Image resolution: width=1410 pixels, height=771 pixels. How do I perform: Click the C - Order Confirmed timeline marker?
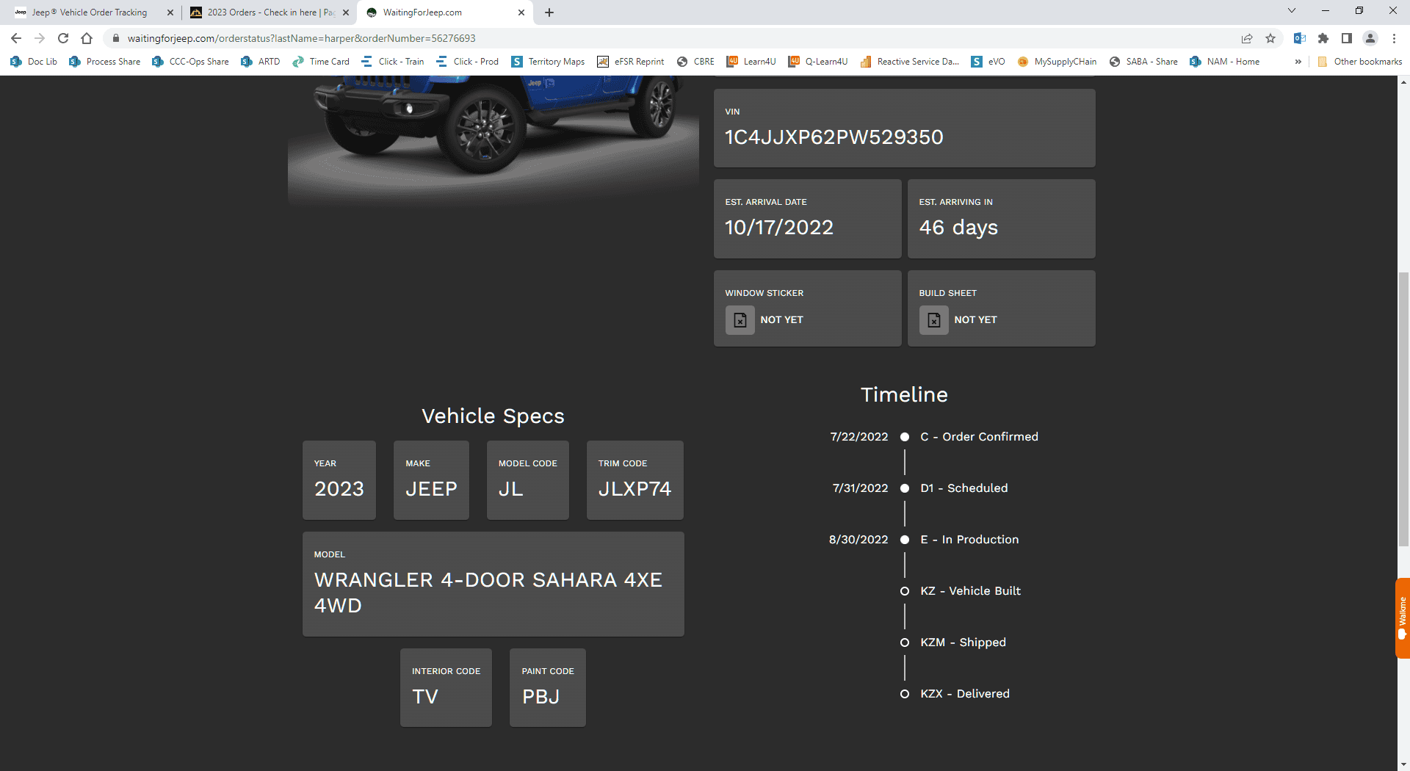click(905, 437)
